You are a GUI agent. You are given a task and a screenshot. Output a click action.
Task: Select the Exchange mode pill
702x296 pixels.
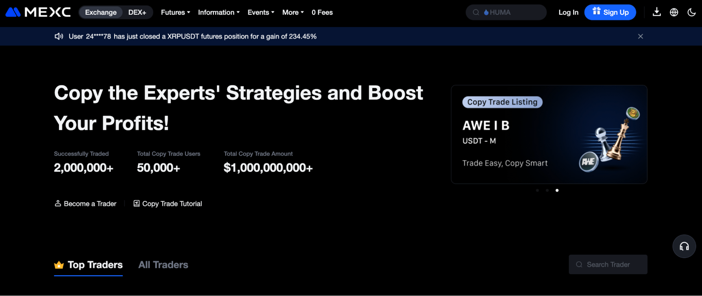tap(101, 12)
